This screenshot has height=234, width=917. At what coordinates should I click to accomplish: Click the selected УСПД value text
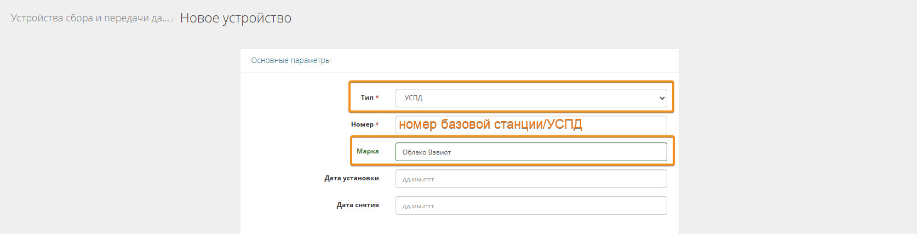pos(414,98)
